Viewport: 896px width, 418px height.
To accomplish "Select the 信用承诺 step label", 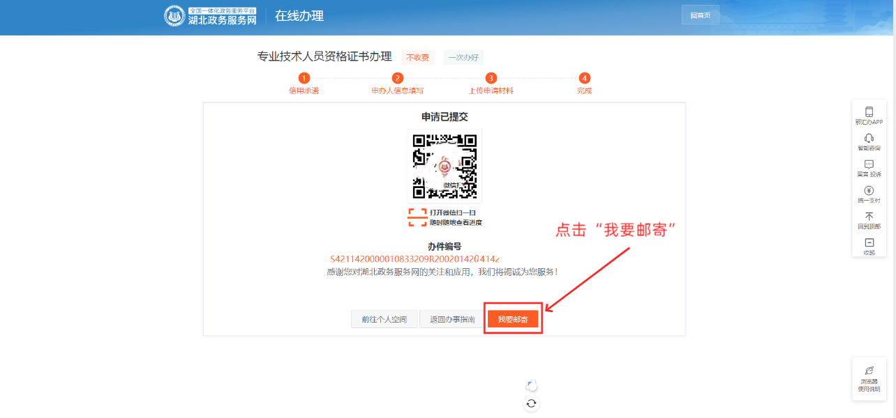I will (x=304, y=91).
